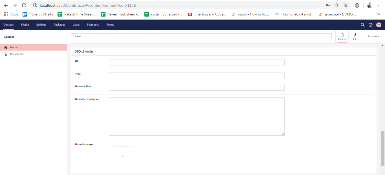385x175 pixels.
Task: Click the swirl extension icon in the browser toolbar
Action: click(x=357, y=5)
